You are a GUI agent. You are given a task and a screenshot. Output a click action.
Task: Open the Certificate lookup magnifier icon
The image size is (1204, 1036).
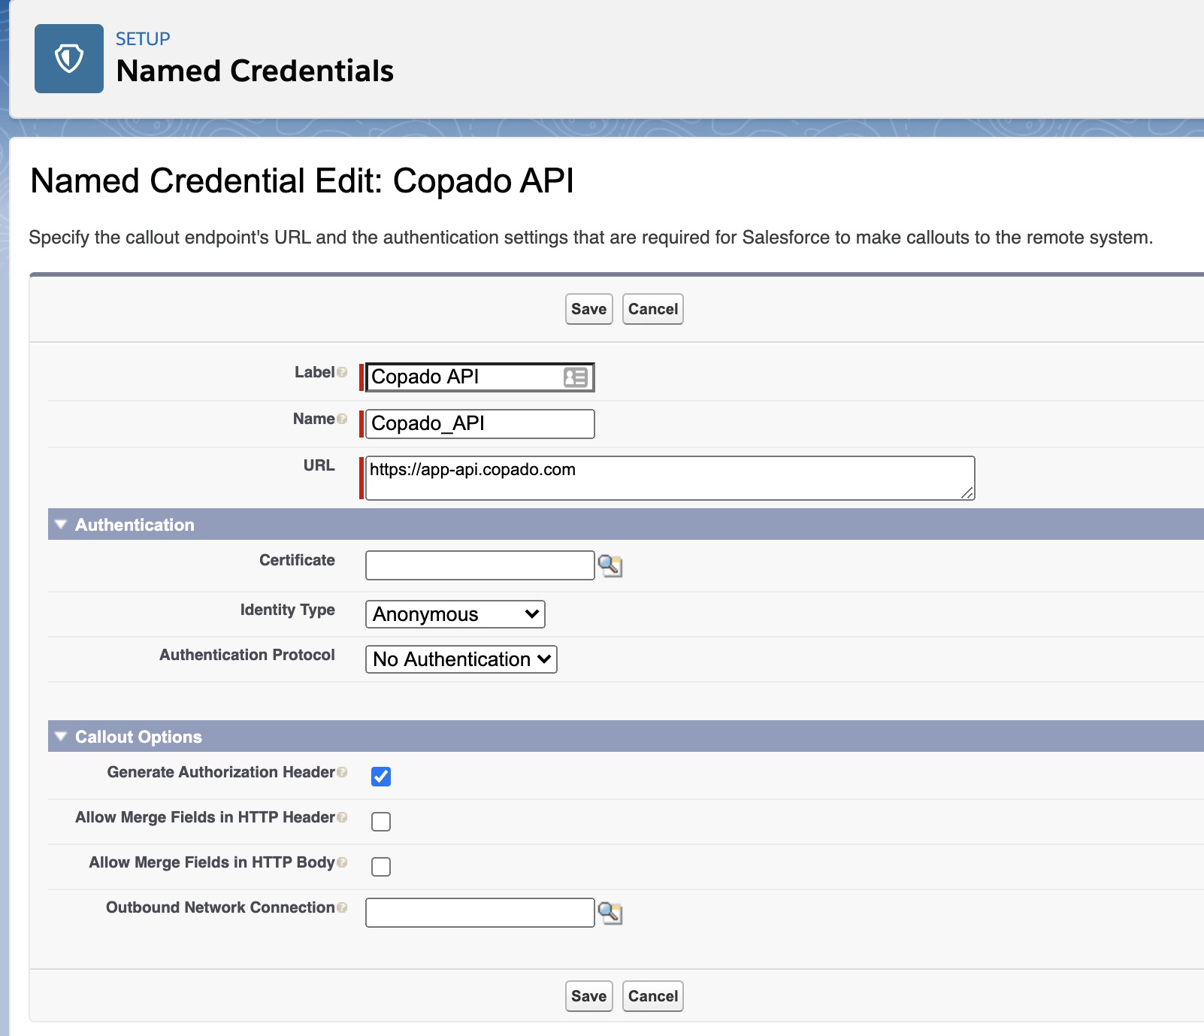610,565
